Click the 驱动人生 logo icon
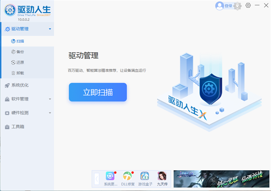Image resolution: width=271 pixels, height=191 pixels. pos(10,10)
